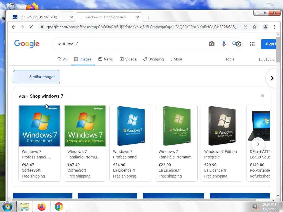This screenshot has height=212, width=283.
Task: Open the SafeSearch settings
Action: (267, 59)
